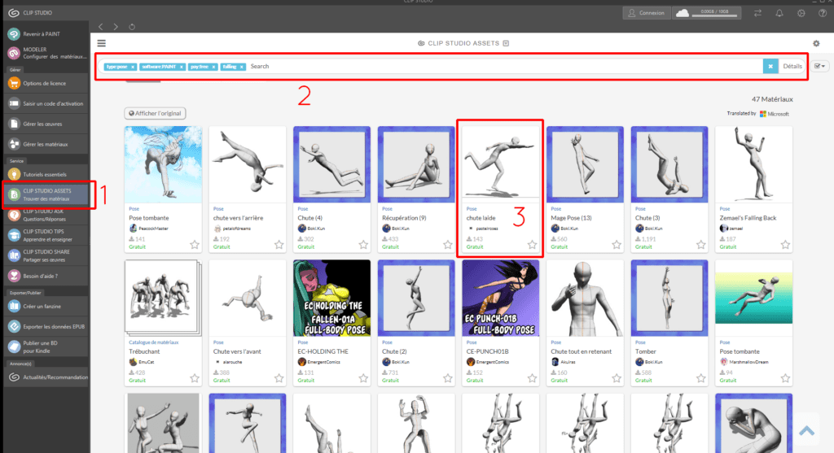Open the Pose tombante sky-background thumbnail
The image size is (834, 453).
click(x=163, y=164)
